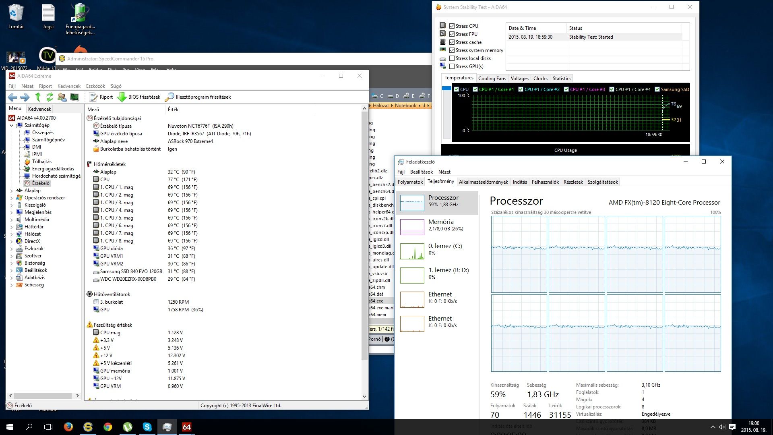Open the Eszközök menu in AIDA64
The image size is (773, 435).
[95, 86]
